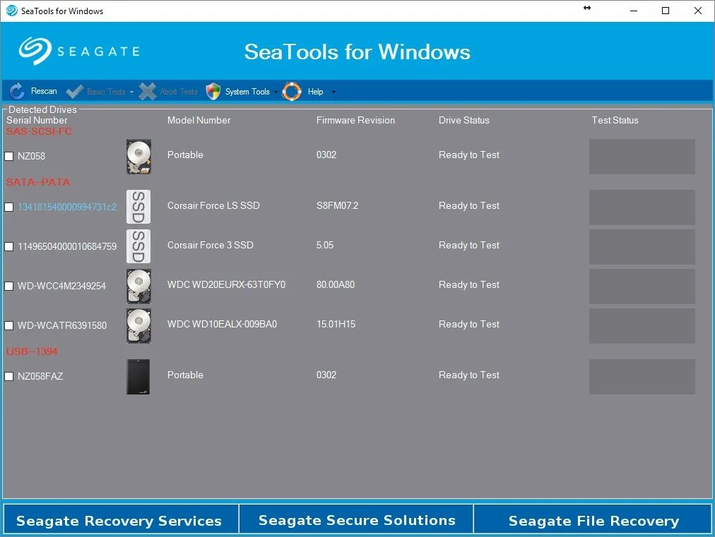
Task: Click the SATA--PATA group label
Action: point(38,182)
